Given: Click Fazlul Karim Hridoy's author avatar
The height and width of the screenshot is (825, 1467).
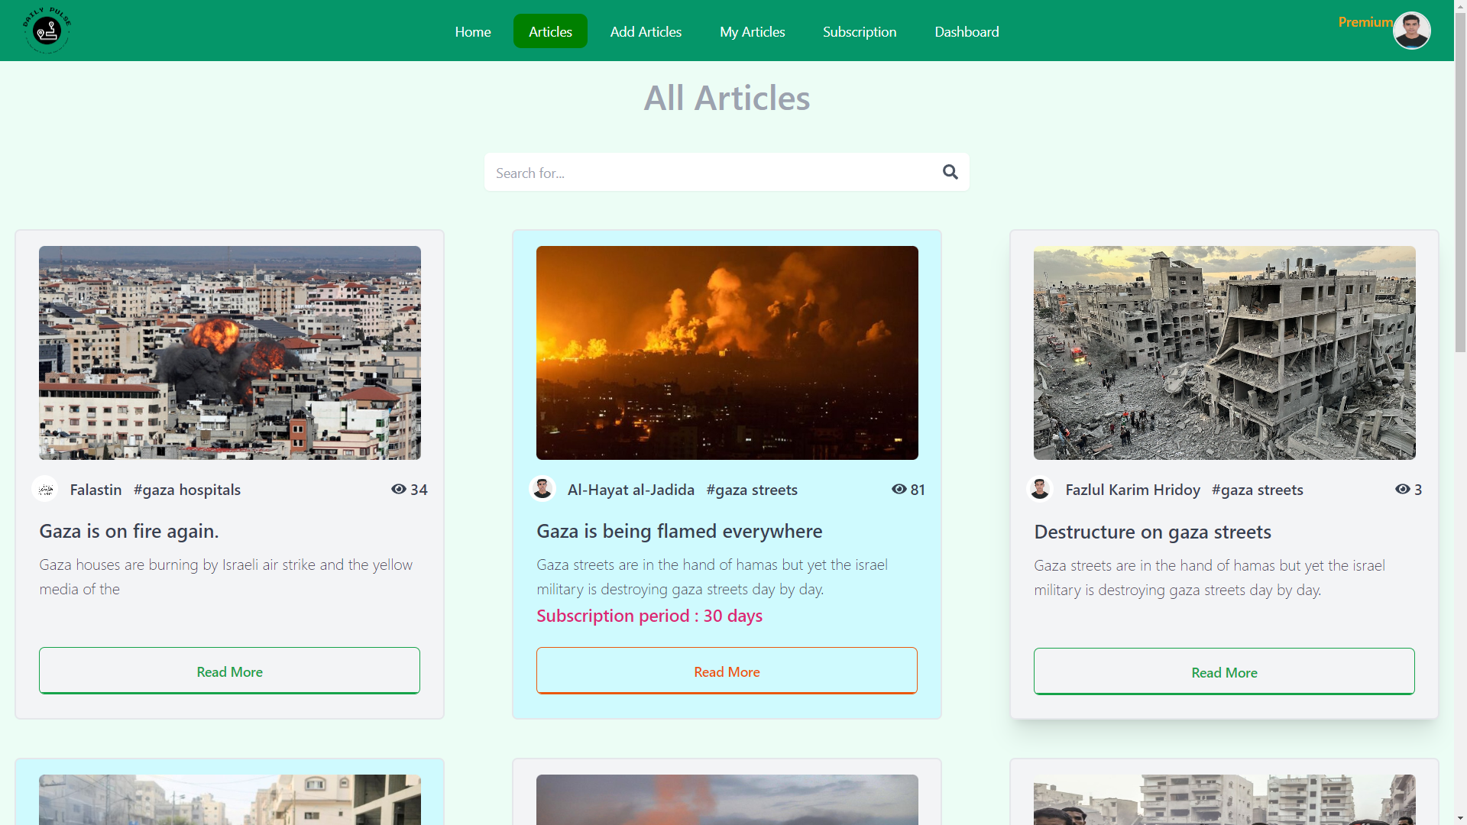Looking at the screenshot, I should [1041, 489].
